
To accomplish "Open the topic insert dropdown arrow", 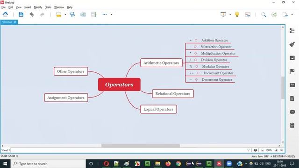I will point(65,14).
